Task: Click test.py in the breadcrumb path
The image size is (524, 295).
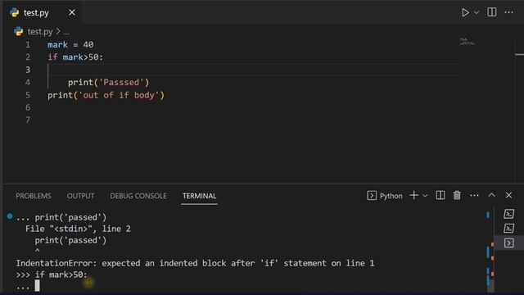Action: (40, 32)
